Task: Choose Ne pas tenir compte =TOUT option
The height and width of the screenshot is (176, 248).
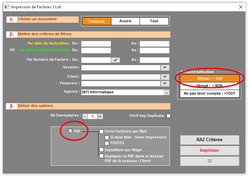Action: point(209,94)
